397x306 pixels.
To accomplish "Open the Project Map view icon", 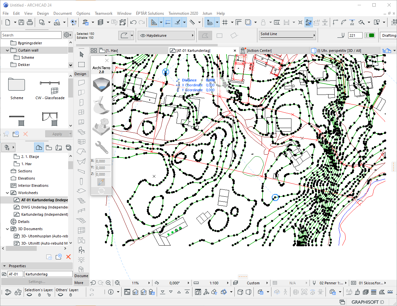I will click(x=39, y=147).
